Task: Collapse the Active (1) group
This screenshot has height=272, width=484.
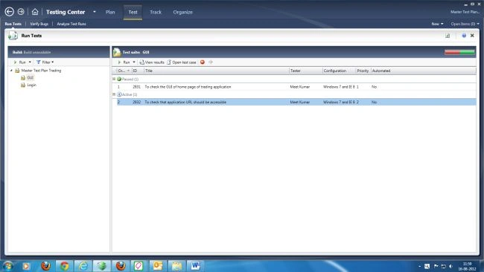Action: click(114, 94)
